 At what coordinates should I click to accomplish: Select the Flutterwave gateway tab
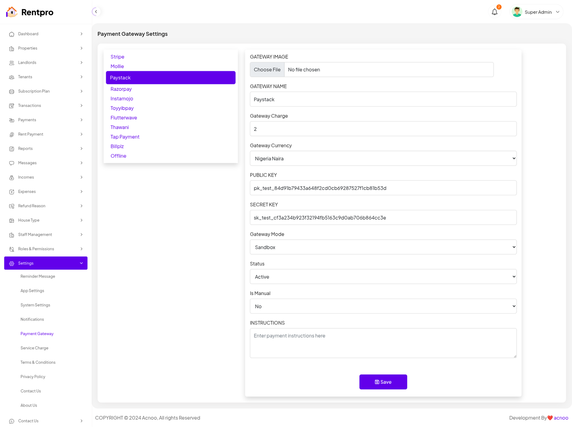(x=124, y=118)
